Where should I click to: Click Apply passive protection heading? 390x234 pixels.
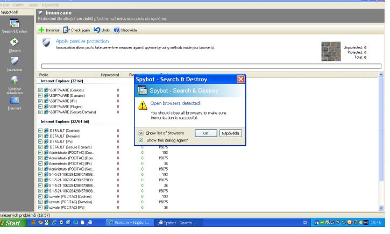tap(82, 41)
